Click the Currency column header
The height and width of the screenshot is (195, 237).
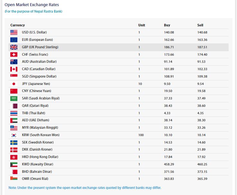pos(17,25)
